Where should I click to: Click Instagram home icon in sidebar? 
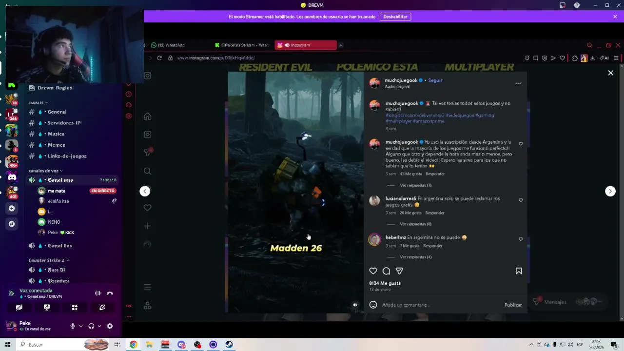147,117
